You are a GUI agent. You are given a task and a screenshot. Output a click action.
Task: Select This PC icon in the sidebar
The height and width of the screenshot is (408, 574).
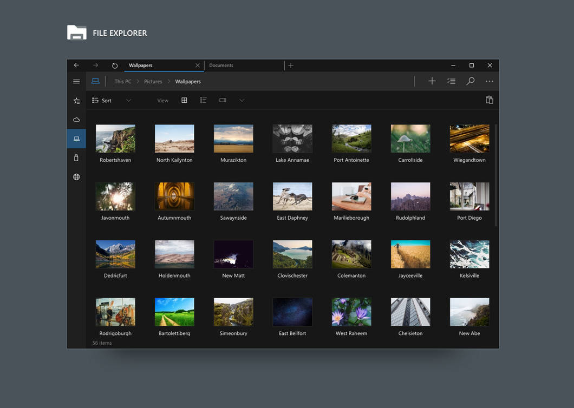click(76, 138)
